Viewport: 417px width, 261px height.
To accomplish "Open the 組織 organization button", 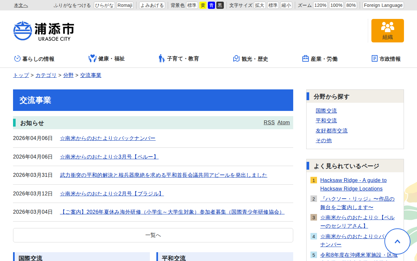I will click(x=387, y=31).
